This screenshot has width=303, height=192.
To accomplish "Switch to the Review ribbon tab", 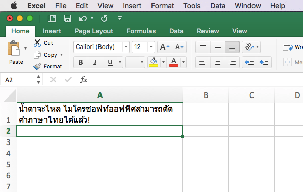I will 208,31.
